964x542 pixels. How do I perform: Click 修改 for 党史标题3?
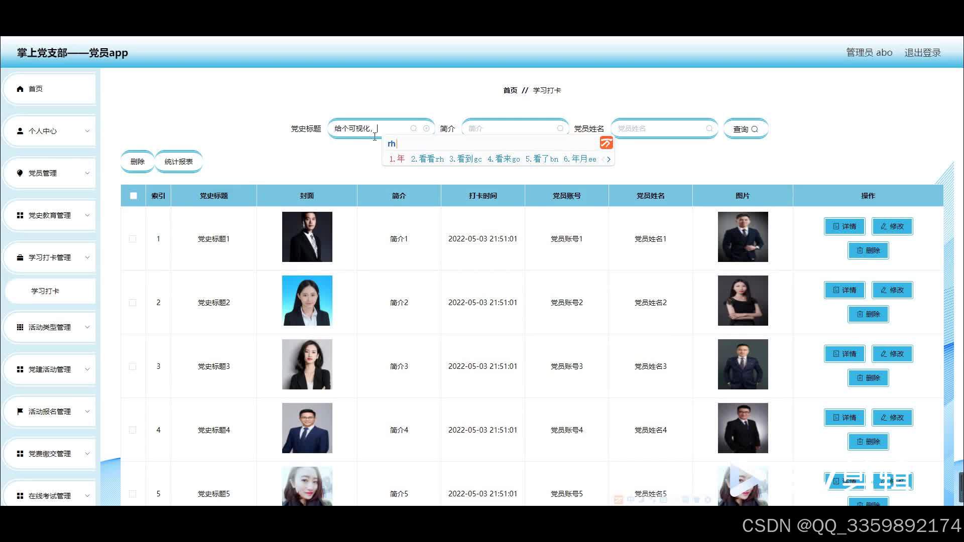click(x=892, y=354)
